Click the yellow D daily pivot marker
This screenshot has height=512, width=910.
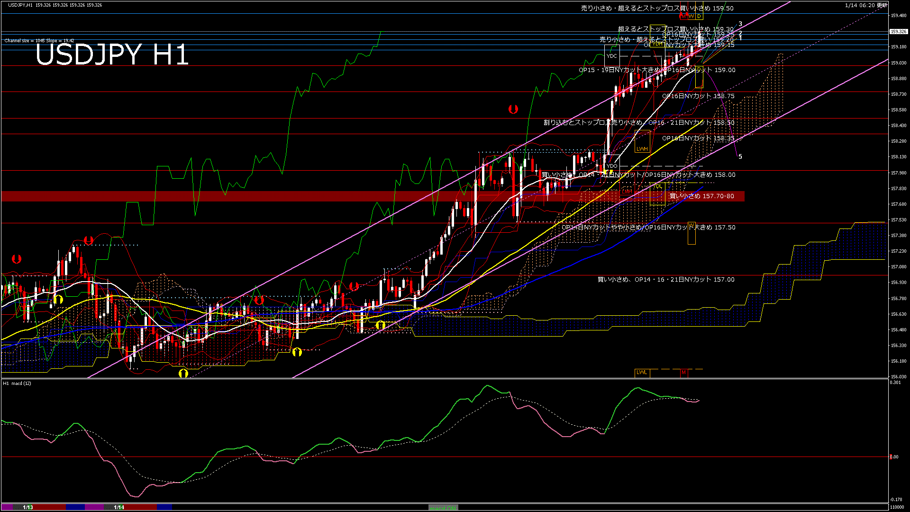tap(699, 16)
